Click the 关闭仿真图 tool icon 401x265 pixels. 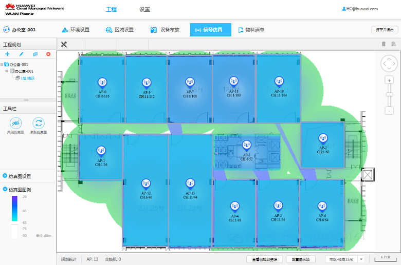tap(15, 124)
